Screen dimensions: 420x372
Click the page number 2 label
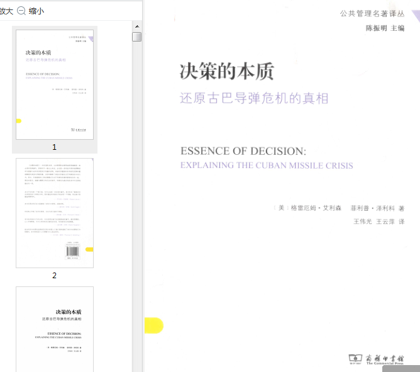pos(54,276)
